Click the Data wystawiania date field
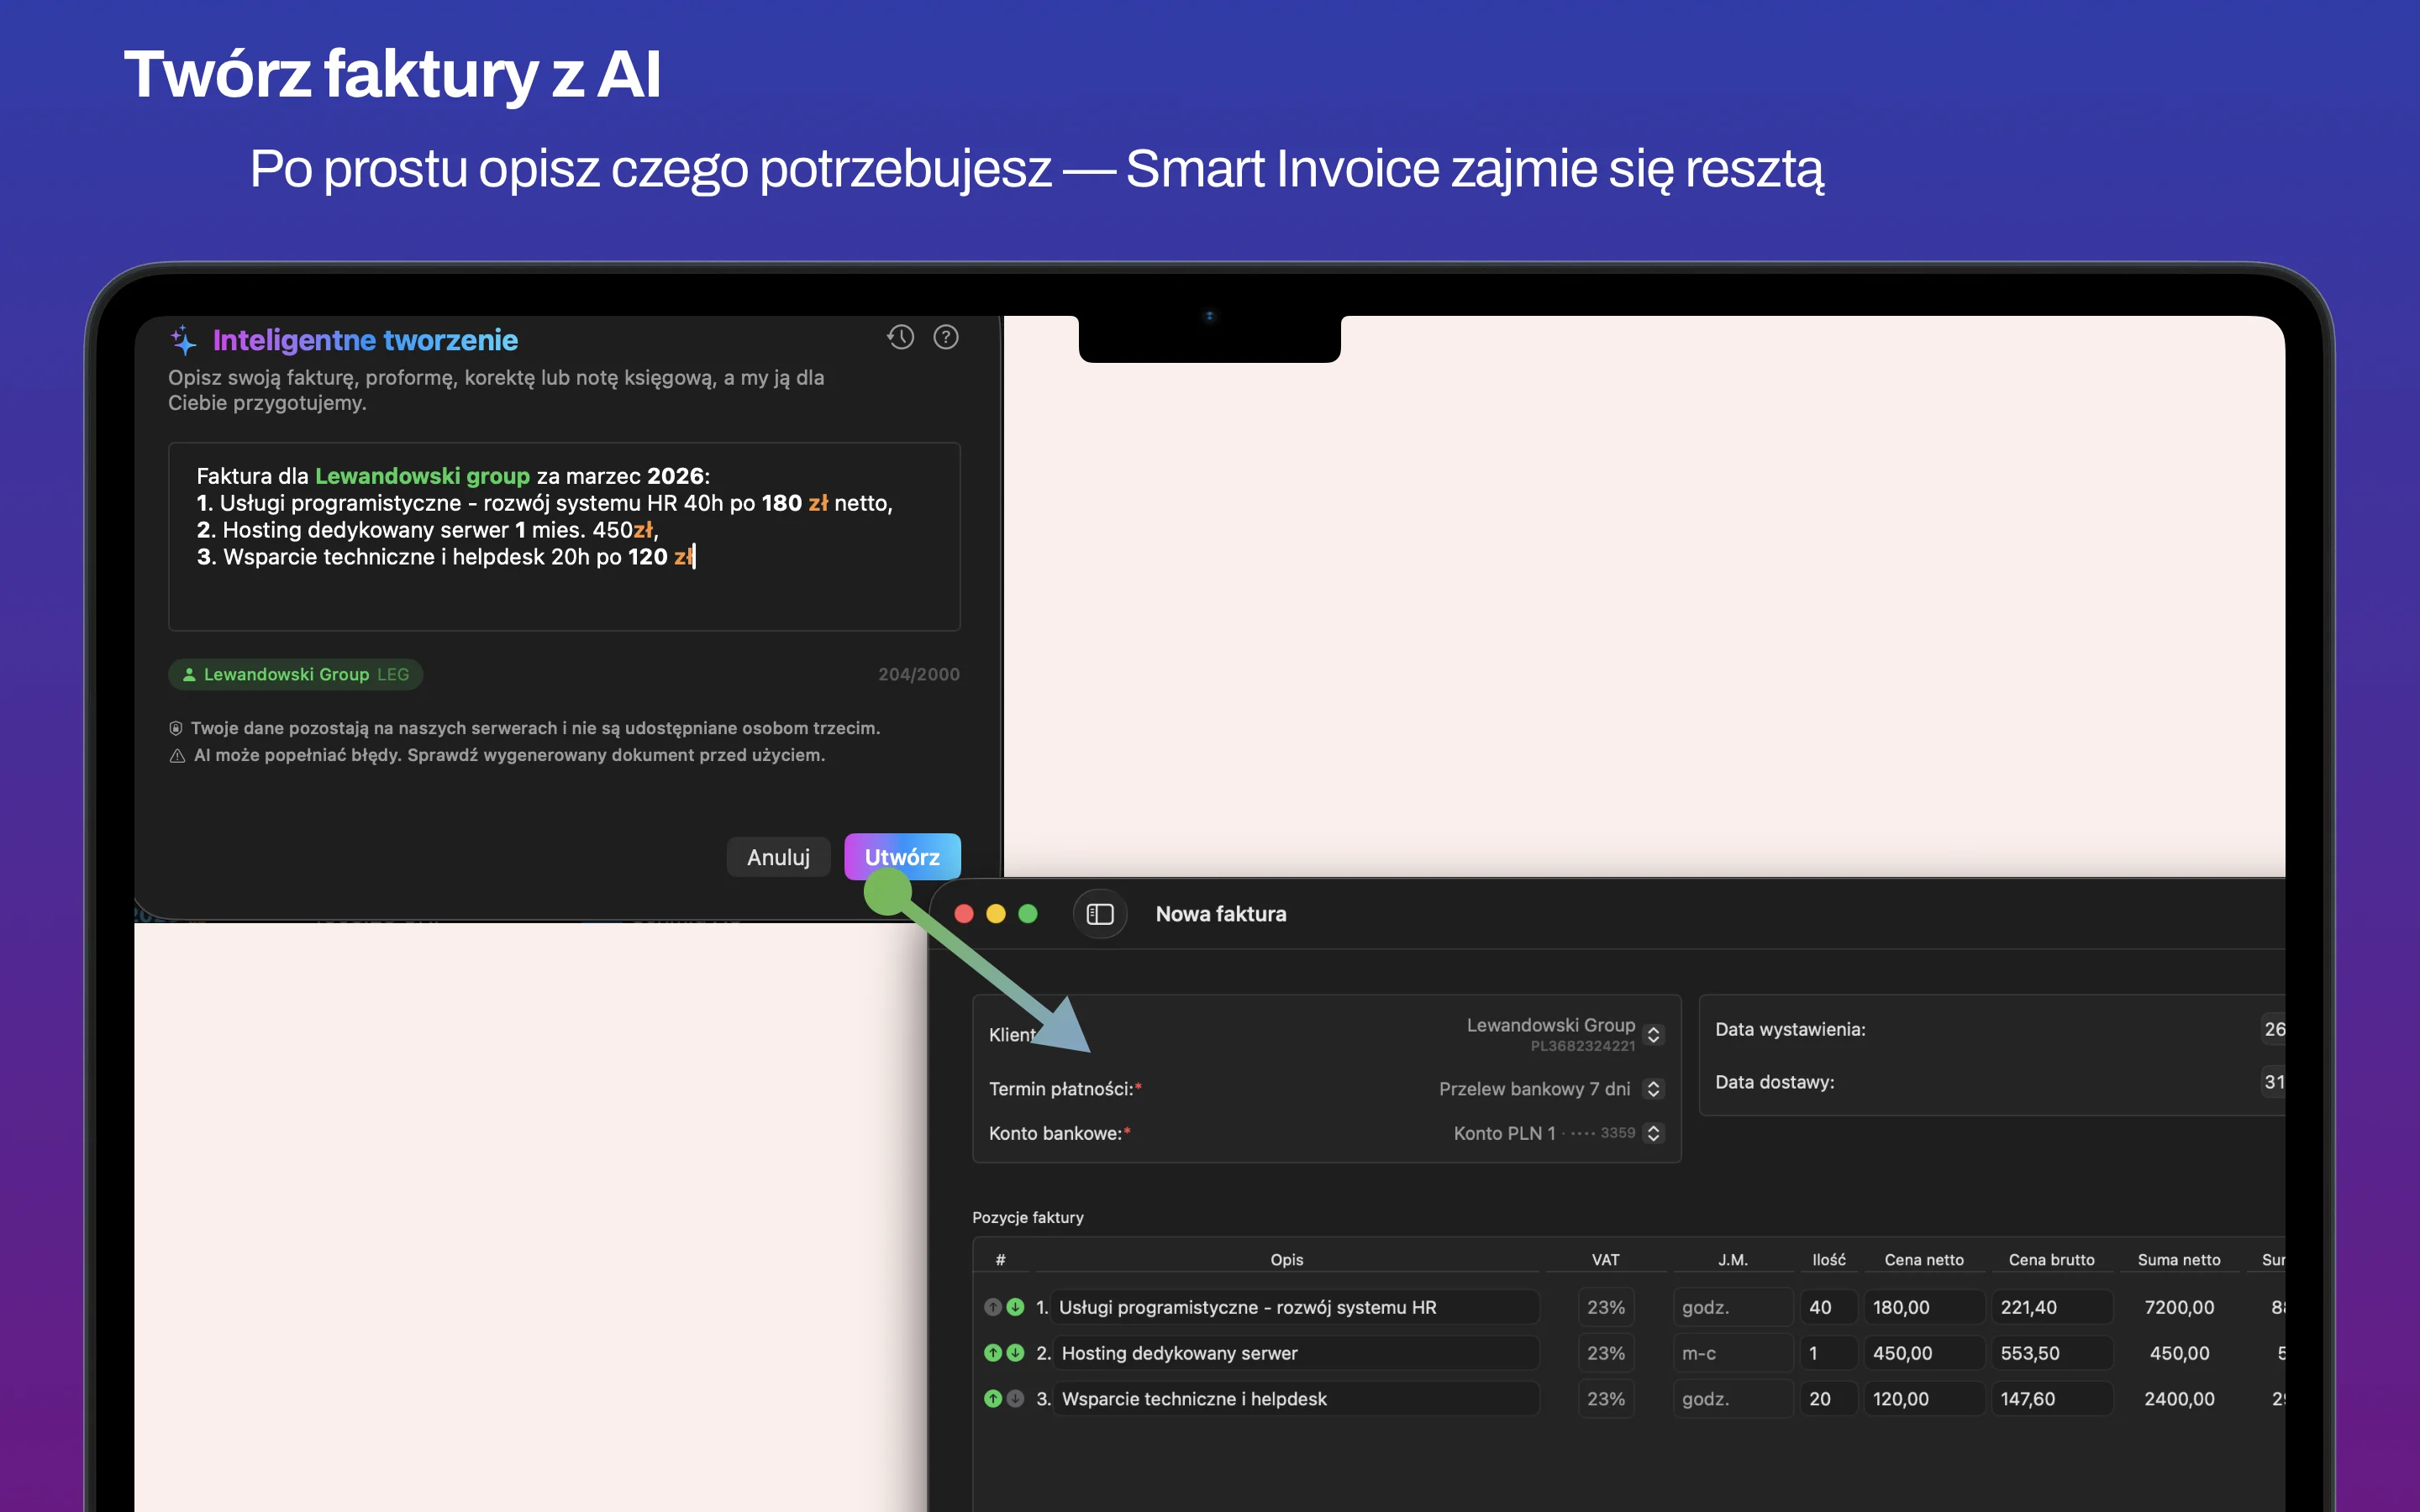This screenshot has width=2420, height=1512. pos(2273,1029)
